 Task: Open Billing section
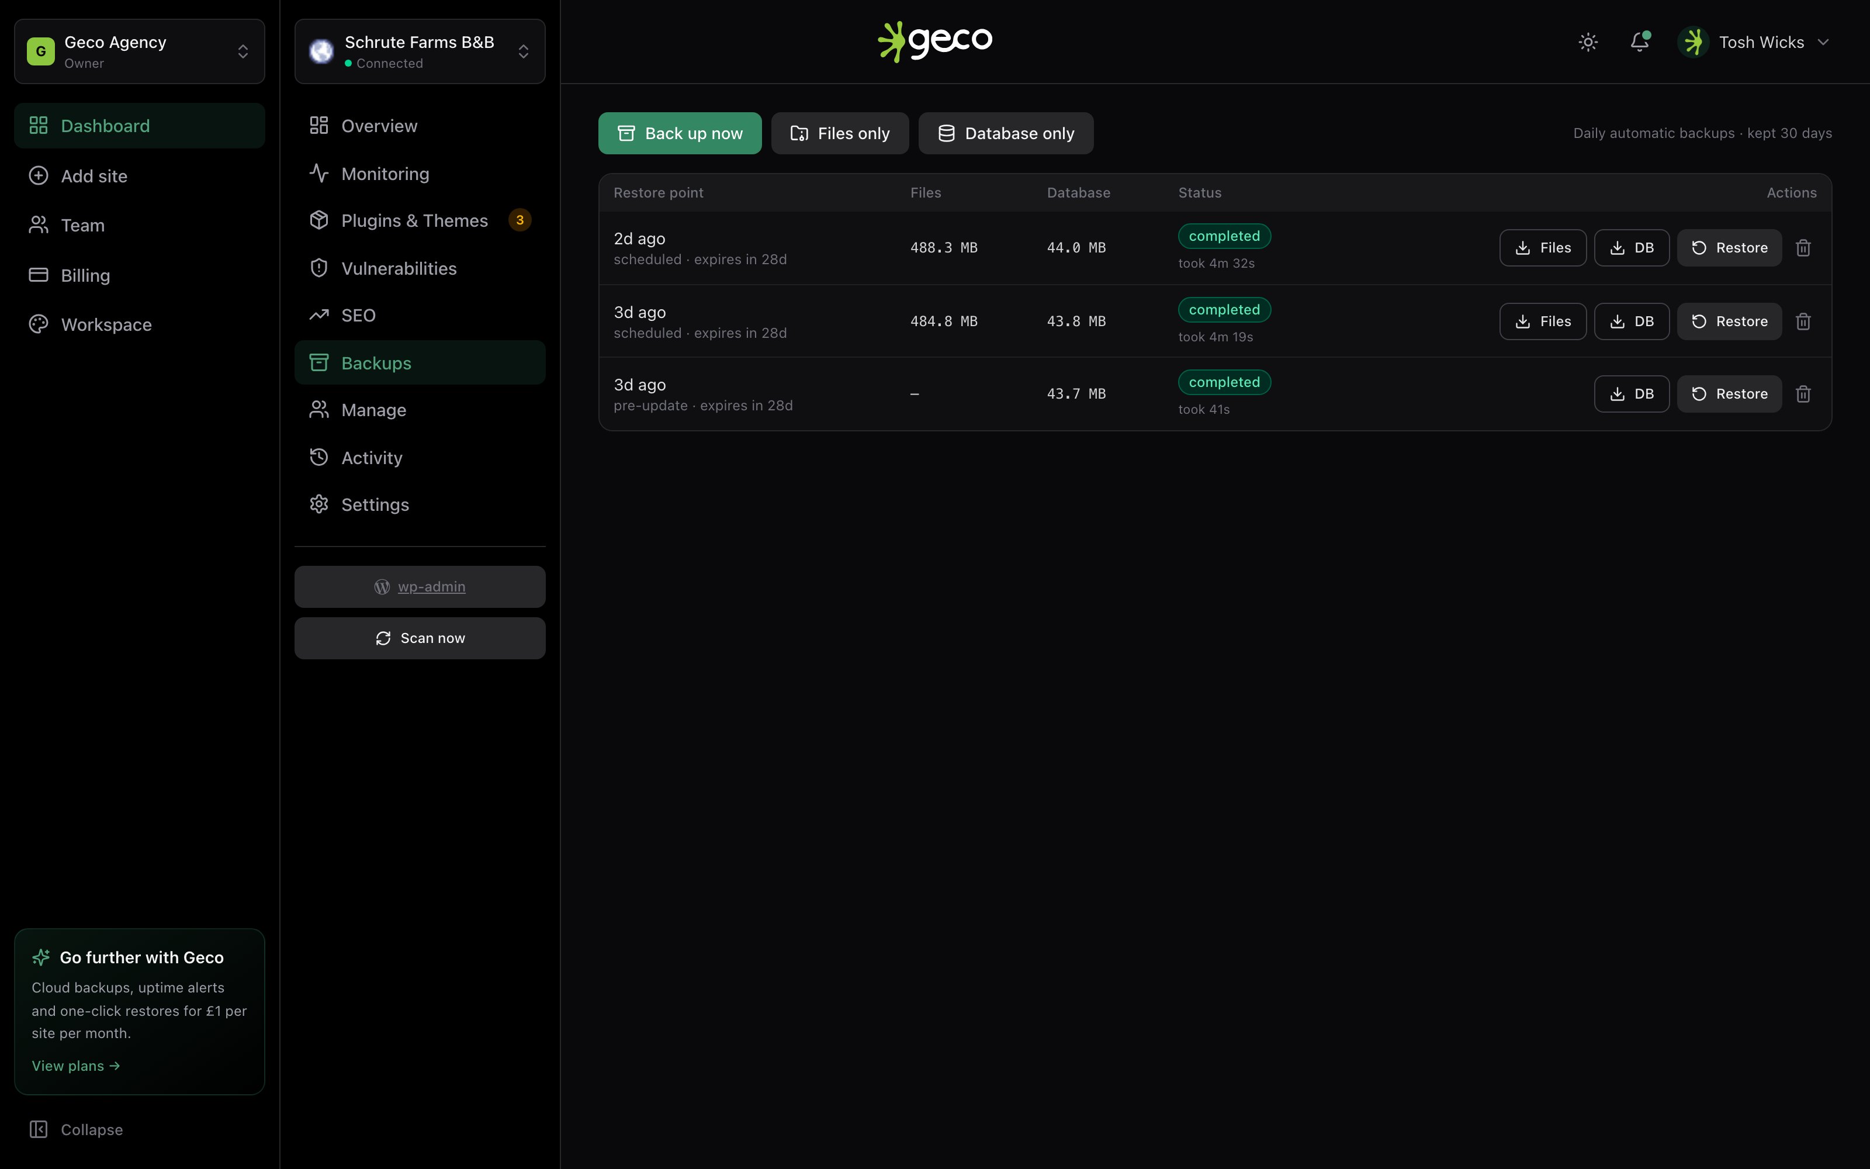tap(139, 275)
